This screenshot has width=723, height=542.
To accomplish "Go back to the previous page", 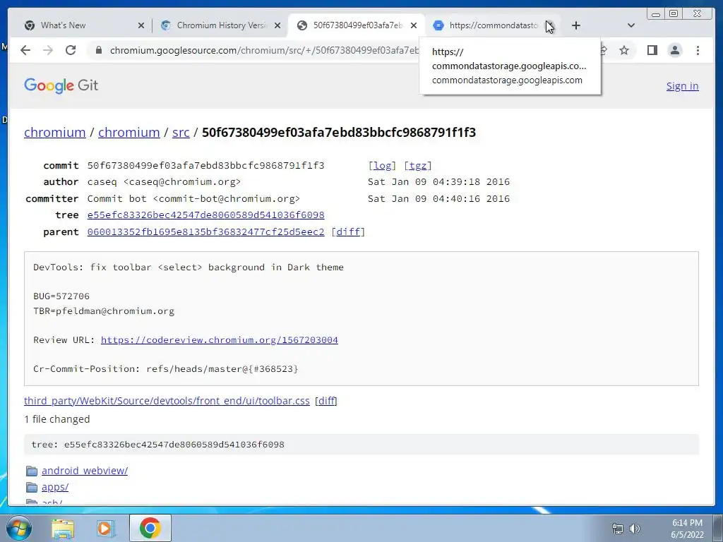I will pyautogui.click(x=25, y=50).
